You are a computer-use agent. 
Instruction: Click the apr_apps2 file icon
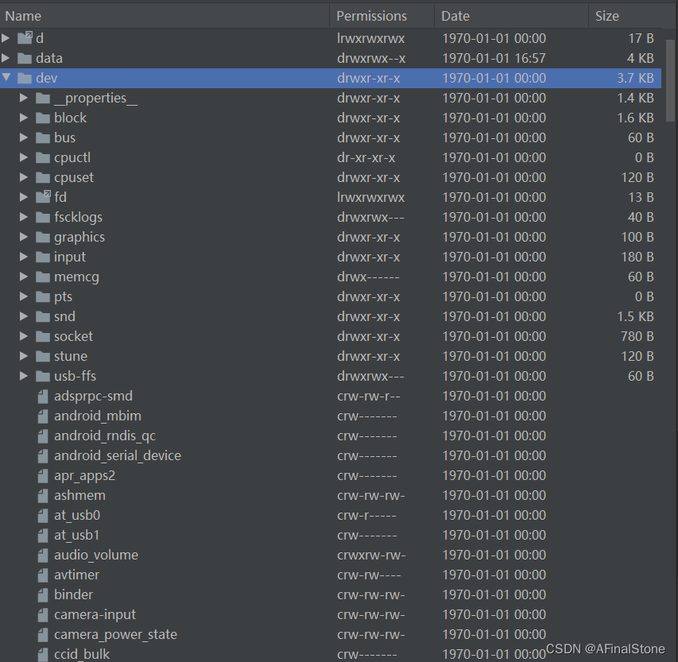[x=43, y=476]
